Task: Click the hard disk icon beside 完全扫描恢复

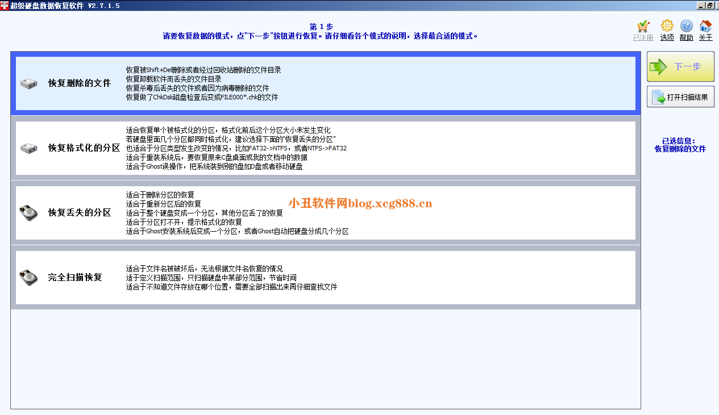Action: coord(29,278)
